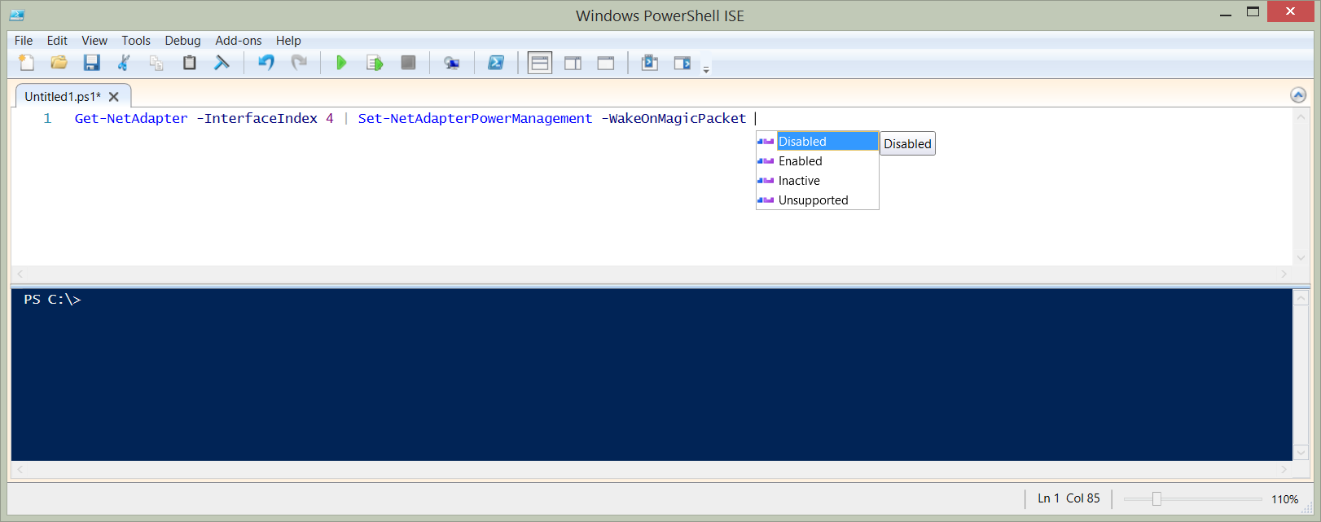Viewport: 1321px width, 522px height.
Task: Click the zoom slider handle
Action: (1156, 499)
